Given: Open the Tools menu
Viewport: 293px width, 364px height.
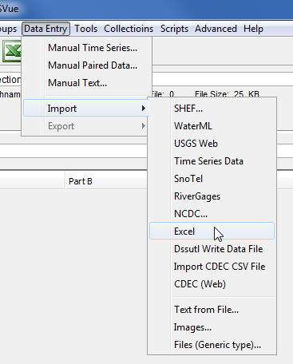Looking at the screenshot, I should click(85, 29).
